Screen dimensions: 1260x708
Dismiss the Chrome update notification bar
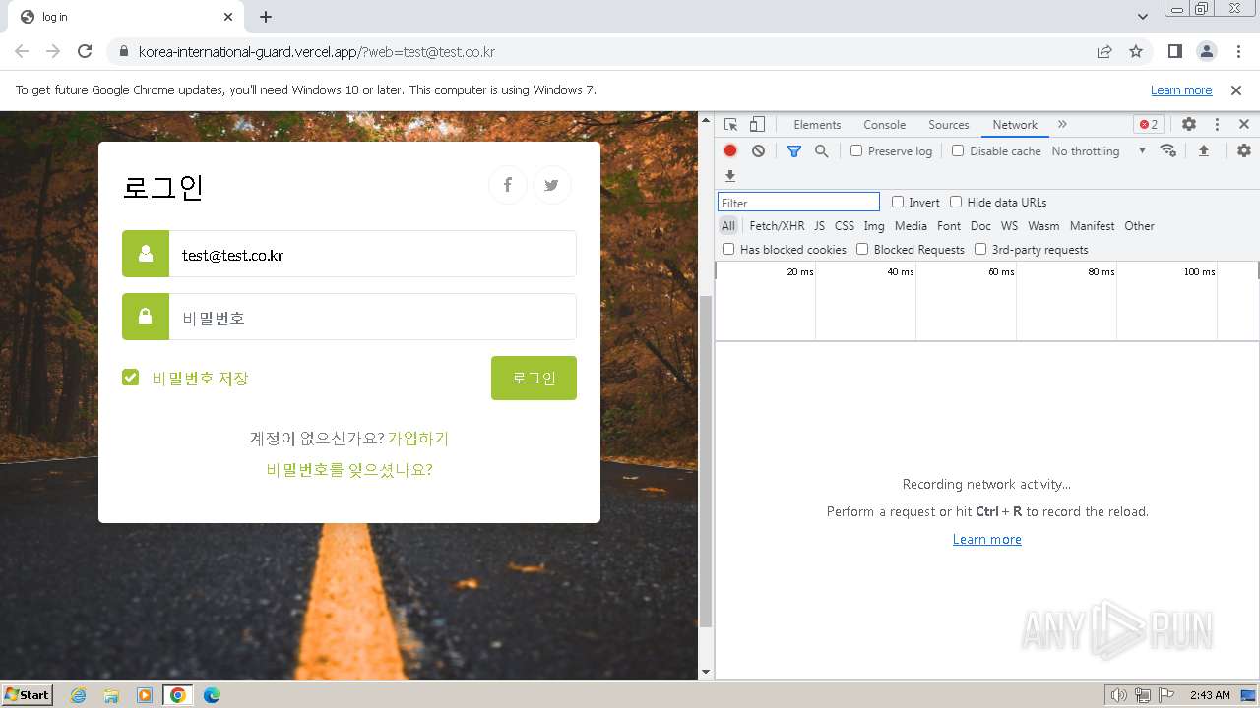tap(1236, 89)
